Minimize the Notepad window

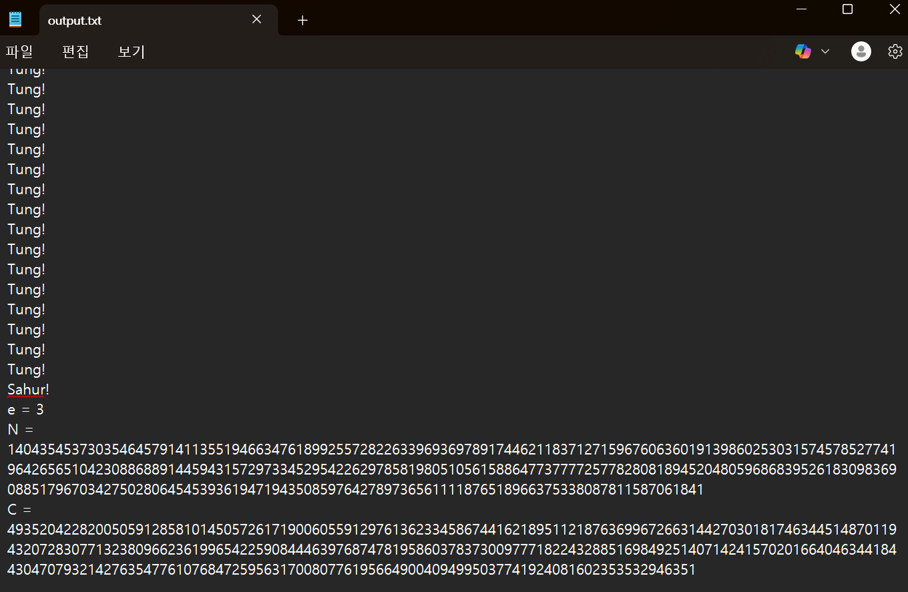point(801,9)
